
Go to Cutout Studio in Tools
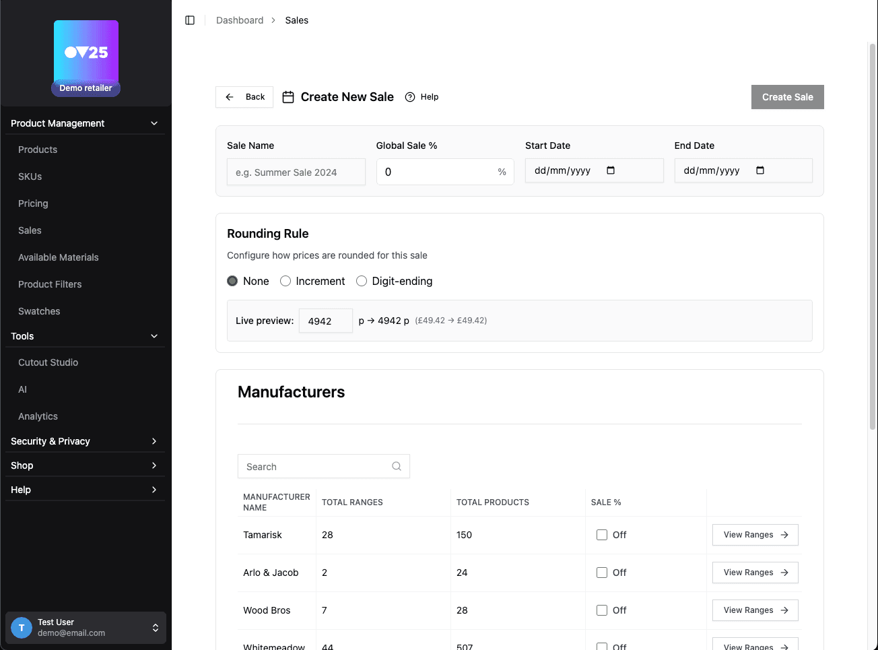[48, 362]
